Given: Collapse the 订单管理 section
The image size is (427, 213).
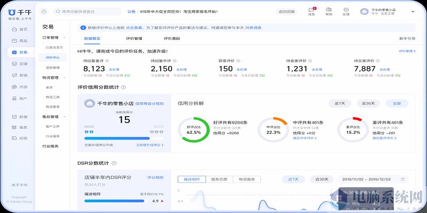Looking at the screenshot, I should click(x=65, y=38).
